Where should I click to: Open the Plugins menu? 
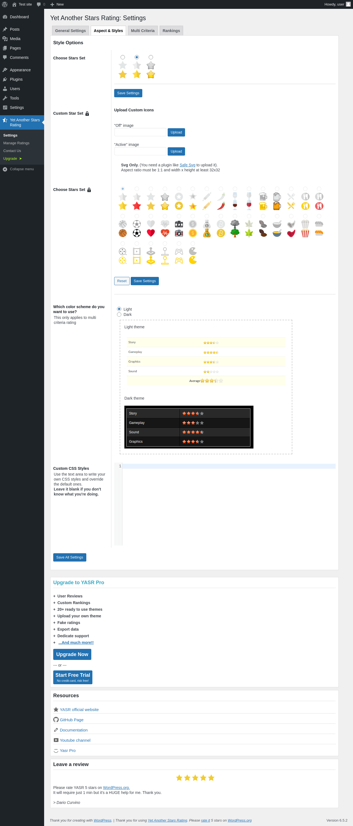pos(22,79)
